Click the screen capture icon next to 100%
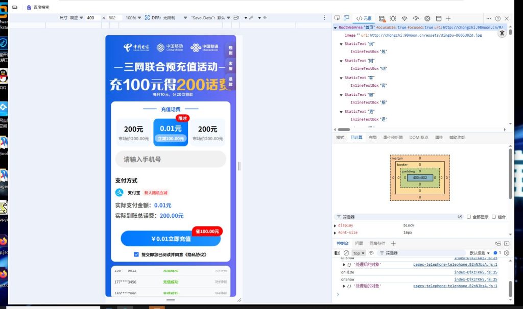 click(147, 18)
